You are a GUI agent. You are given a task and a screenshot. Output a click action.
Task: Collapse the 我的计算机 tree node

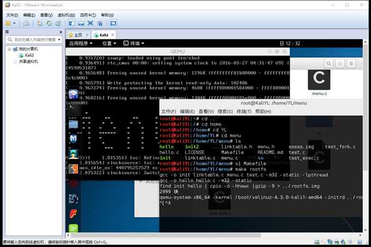click(x=9, y=49)
